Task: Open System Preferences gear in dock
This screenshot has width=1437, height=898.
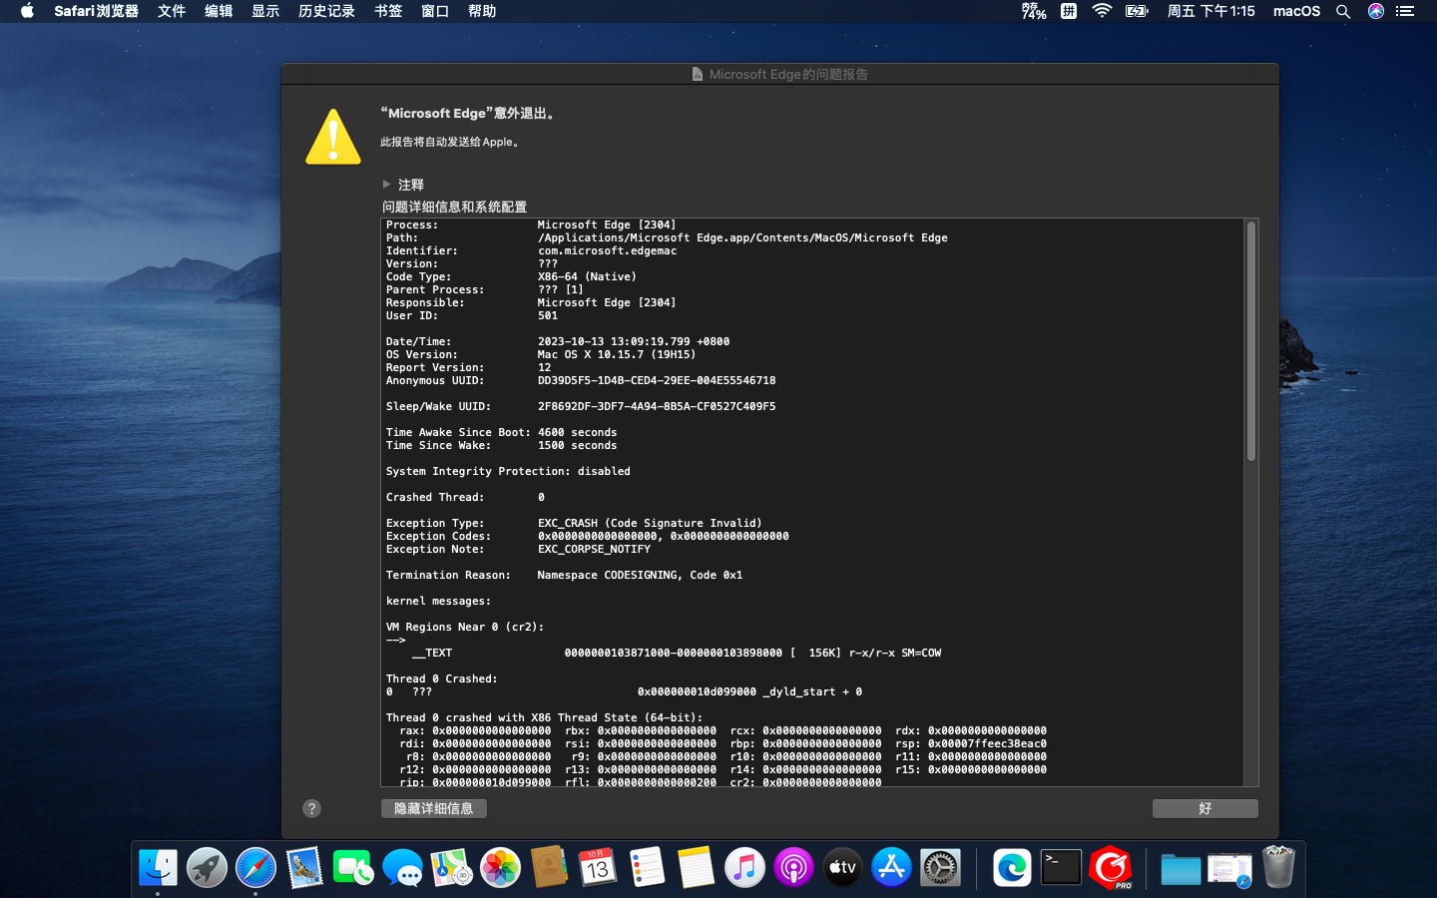Action: [940, 868]
